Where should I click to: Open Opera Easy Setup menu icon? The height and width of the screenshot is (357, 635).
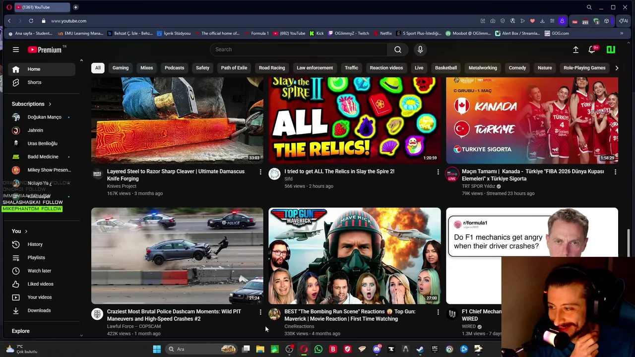(x=552, y=21)
